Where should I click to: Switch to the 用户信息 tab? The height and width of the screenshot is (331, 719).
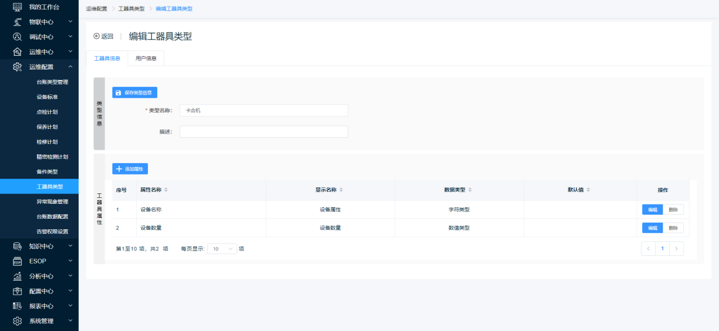pos(146,59)
